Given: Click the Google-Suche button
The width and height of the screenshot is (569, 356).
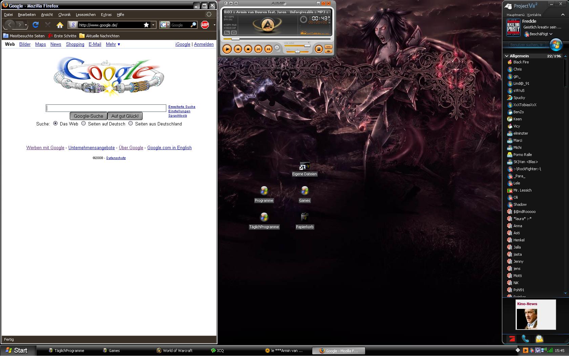Looking at the screenshot, I should (x=88, y=116).
